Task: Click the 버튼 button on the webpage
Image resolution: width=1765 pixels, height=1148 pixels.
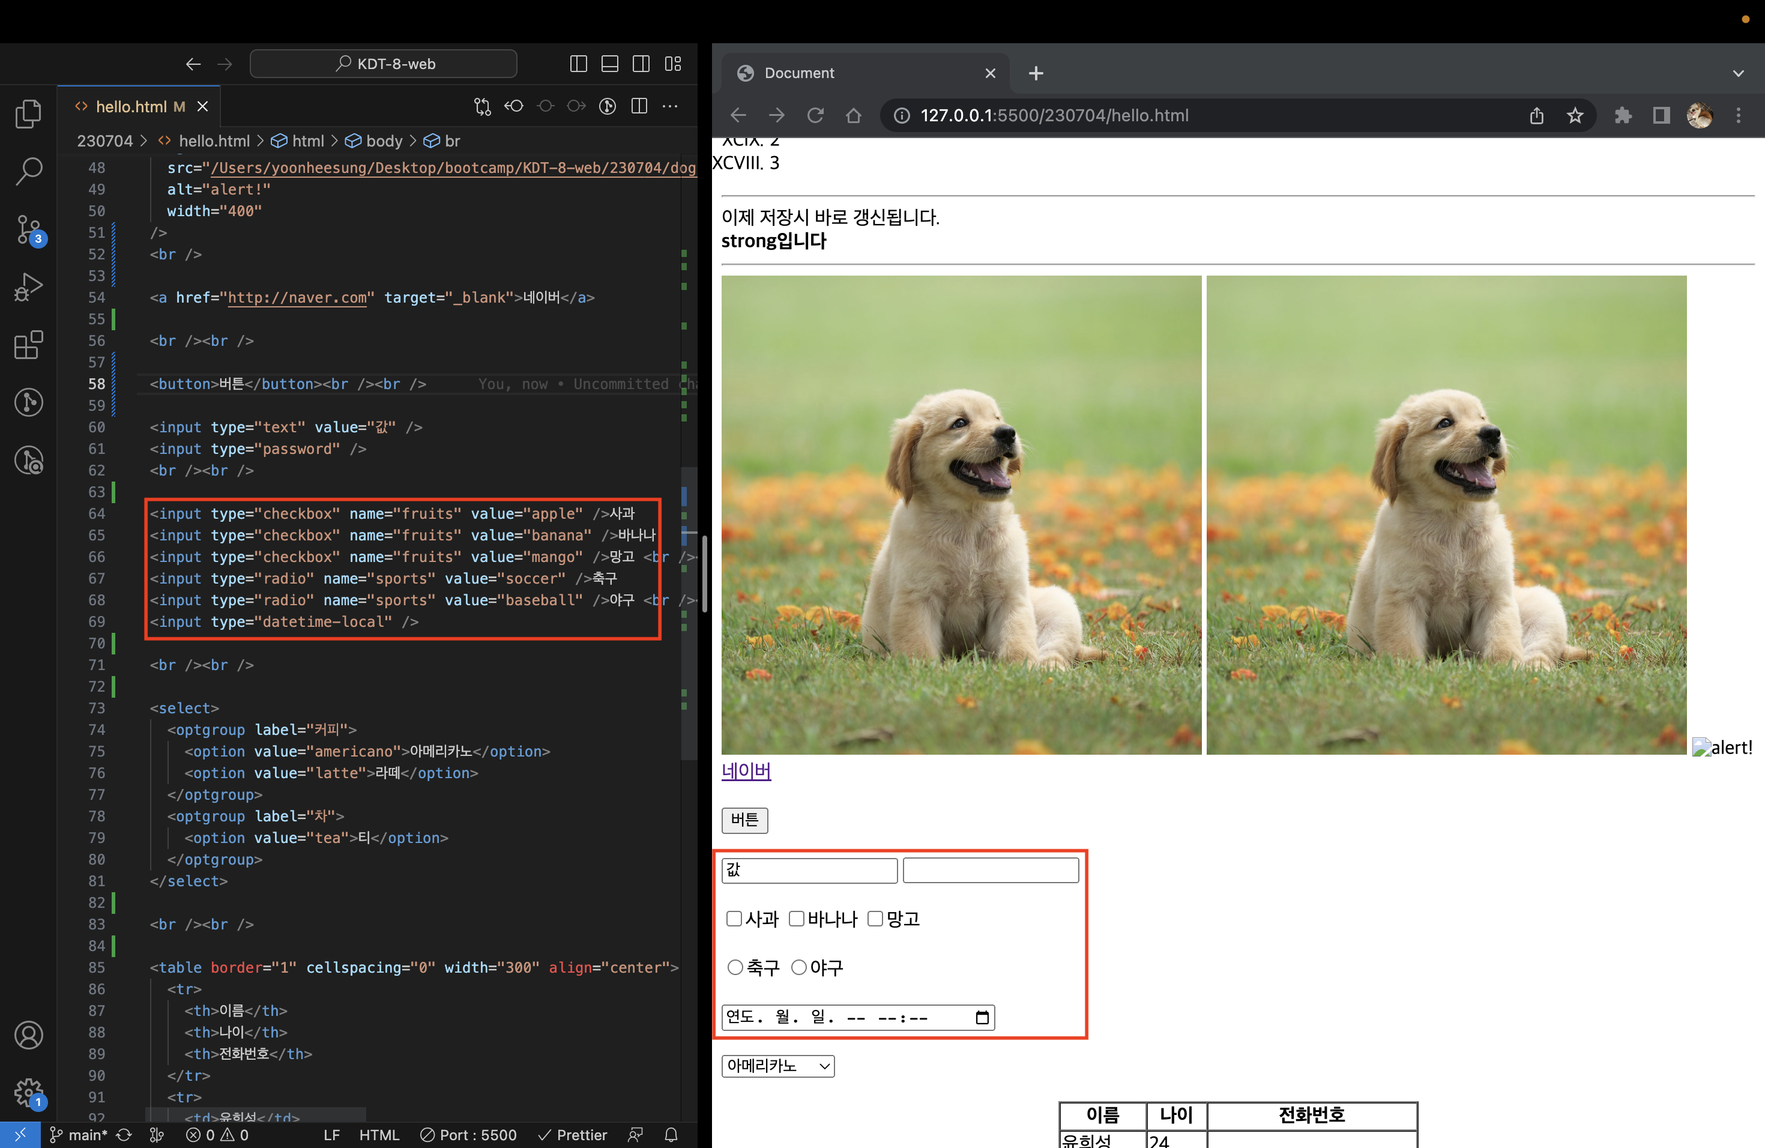Action: [x=744, y=820]
